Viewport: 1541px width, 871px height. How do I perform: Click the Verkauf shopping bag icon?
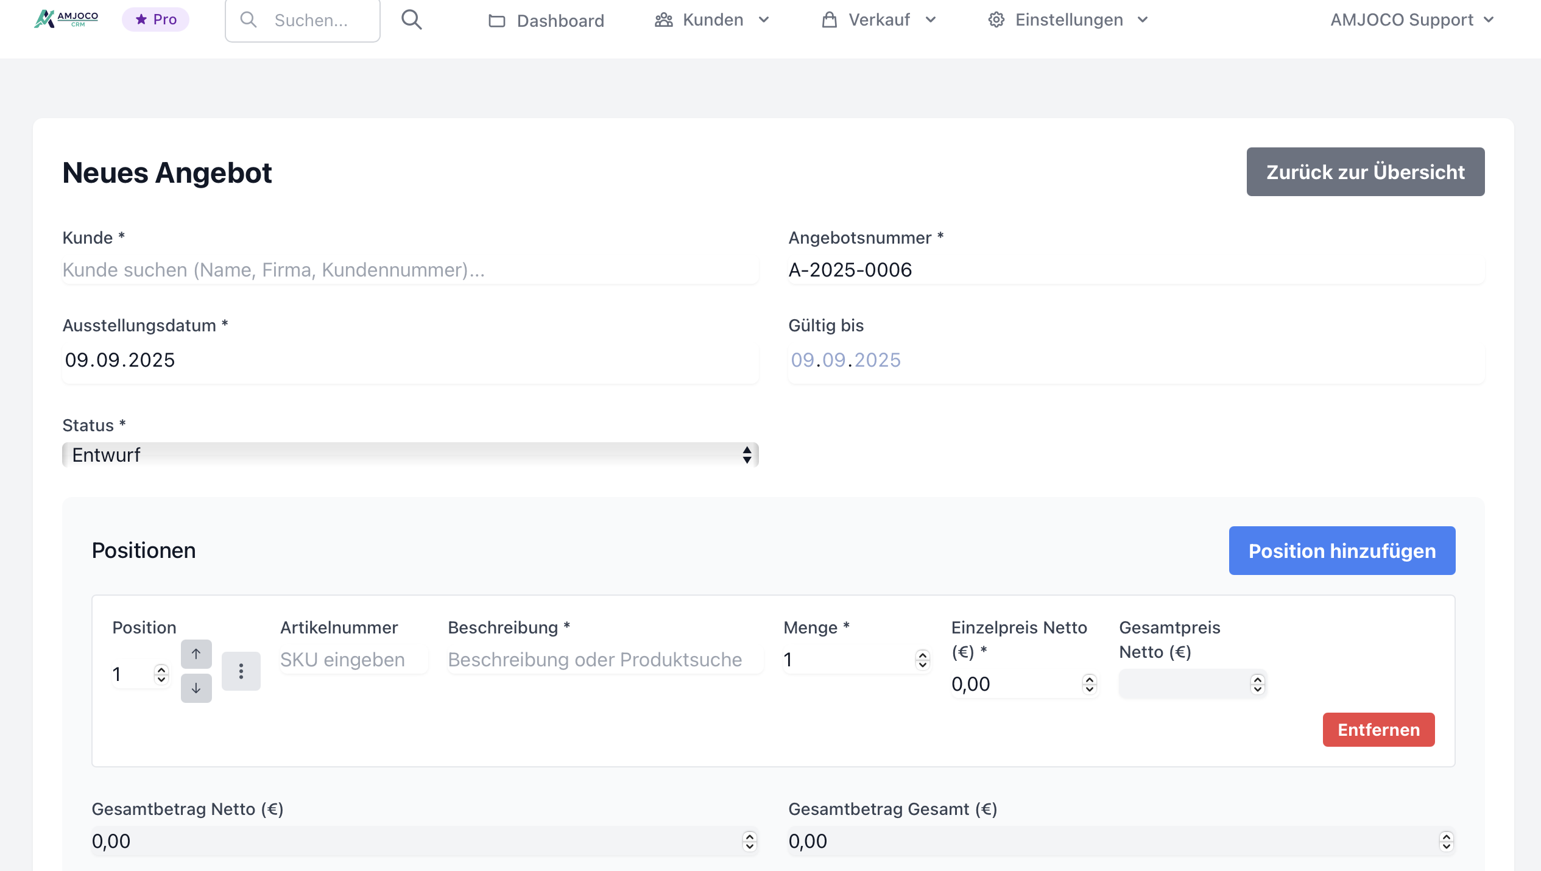pos(829,20)
